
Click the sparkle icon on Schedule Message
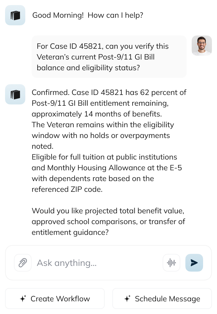click(x=127, y=298)
